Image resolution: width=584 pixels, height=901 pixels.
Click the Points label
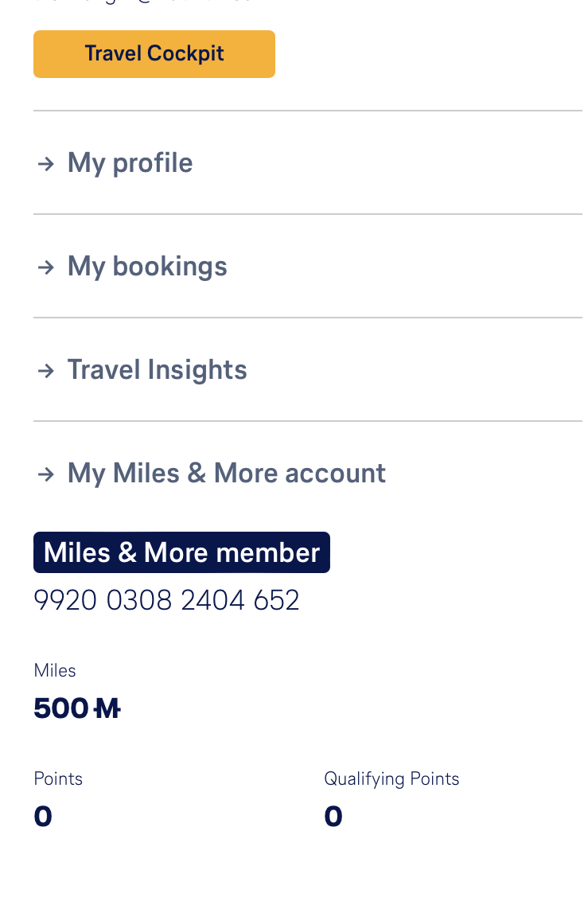pos(58,778)
